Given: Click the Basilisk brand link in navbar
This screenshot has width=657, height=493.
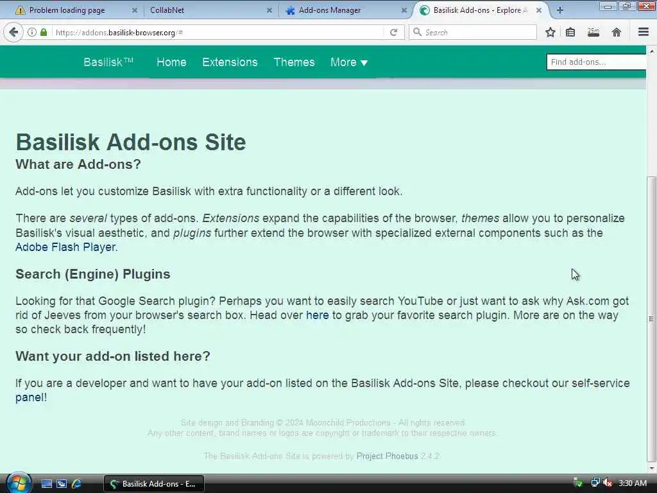Looking at the screenshot, I should coord(108,62).
